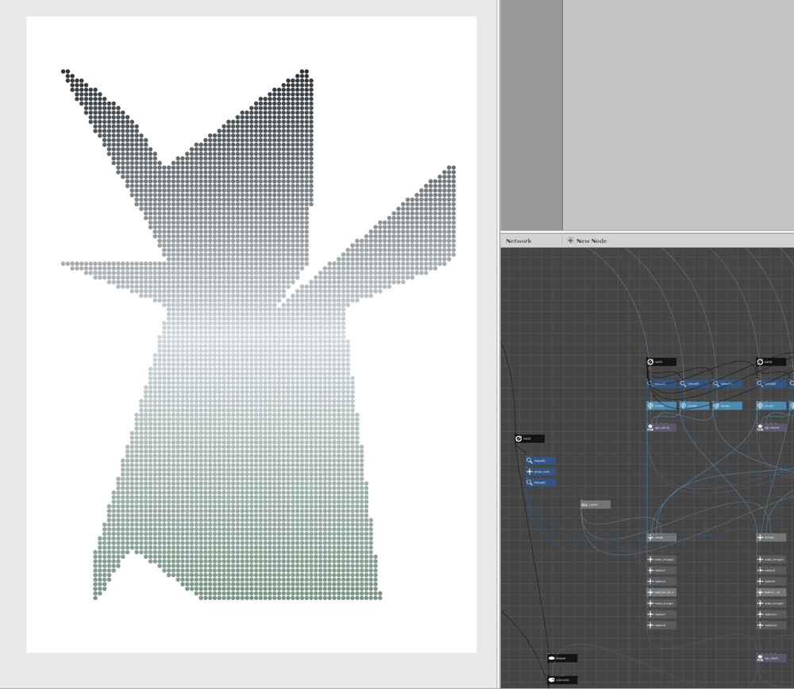
Task: Select the null16 node
Action: tap(771, 362)
